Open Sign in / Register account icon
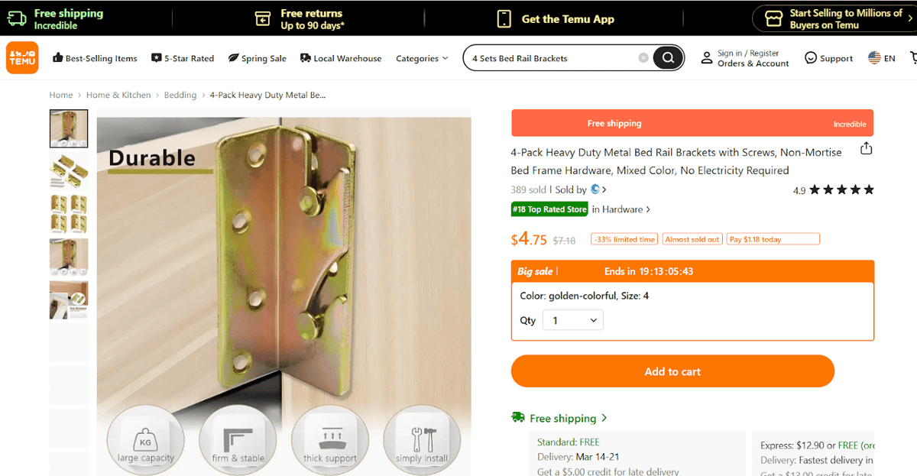Screen dimensions: 917x476 (707, 58)
